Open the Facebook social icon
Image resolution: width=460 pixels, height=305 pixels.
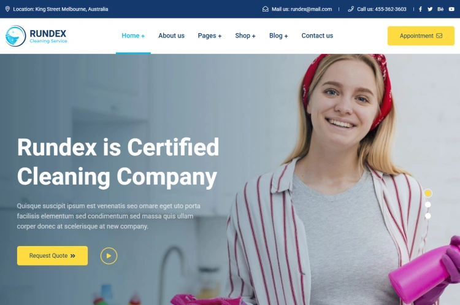(420, 9)
